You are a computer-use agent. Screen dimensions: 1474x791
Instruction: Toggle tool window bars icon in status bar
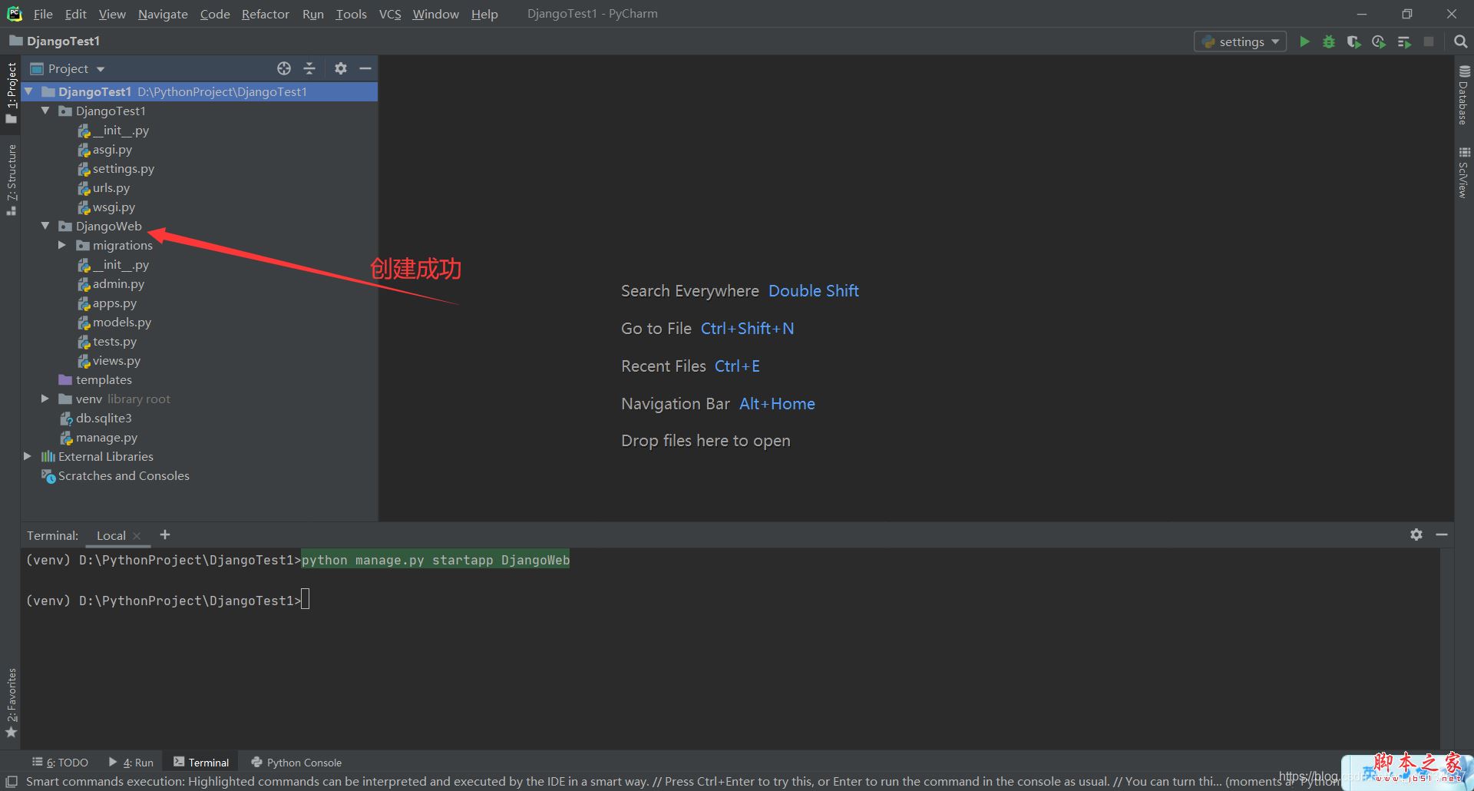[x=12, y=782]
